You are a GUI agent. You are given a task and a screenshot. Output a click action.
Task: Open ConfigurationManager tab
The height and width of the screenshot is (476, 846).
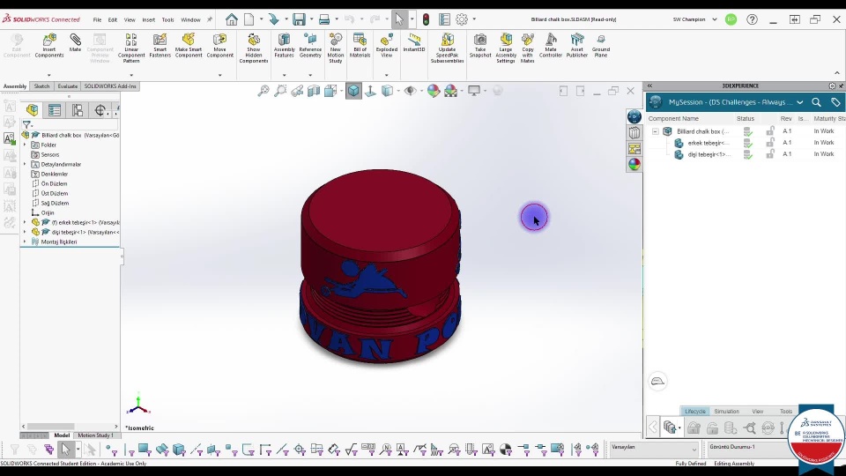point(78,110)
